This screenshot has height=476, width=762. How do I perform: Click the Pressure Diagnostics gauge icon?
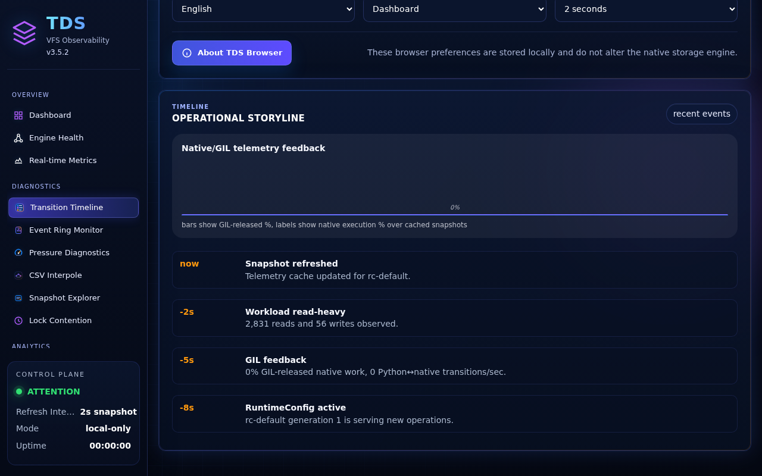click(x=18, y=253)
